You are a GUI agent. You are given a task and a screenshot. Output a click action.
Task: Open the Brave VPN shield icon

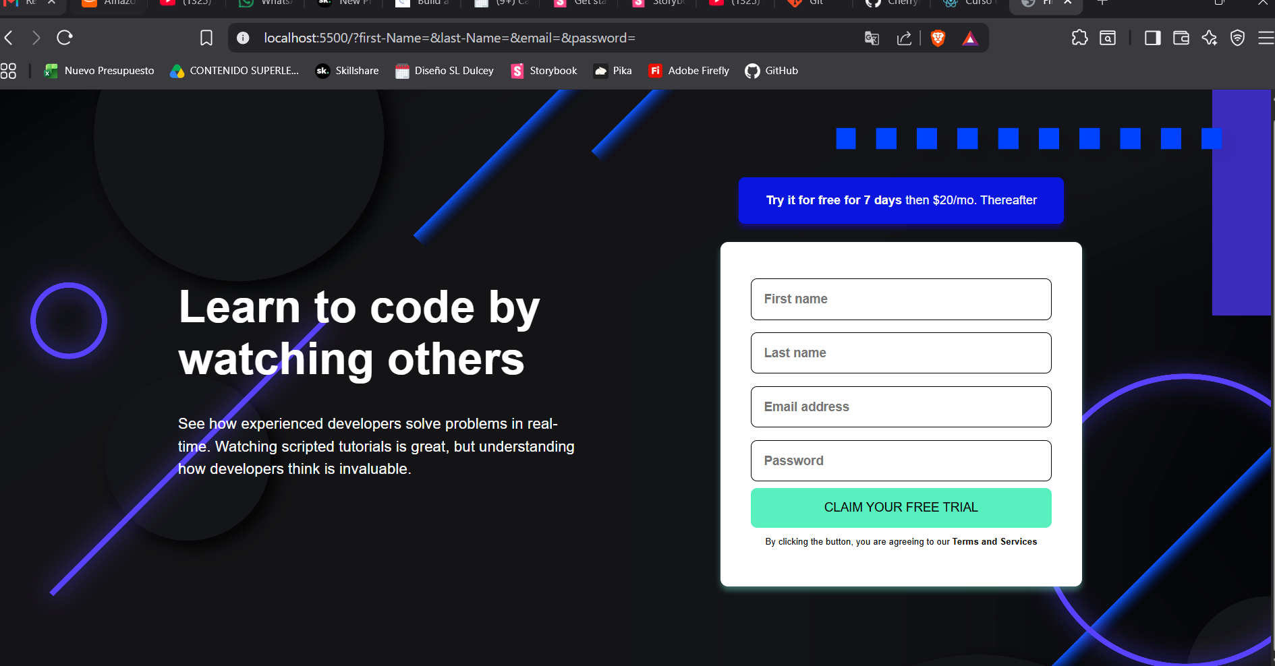(x=1237, y=38)
